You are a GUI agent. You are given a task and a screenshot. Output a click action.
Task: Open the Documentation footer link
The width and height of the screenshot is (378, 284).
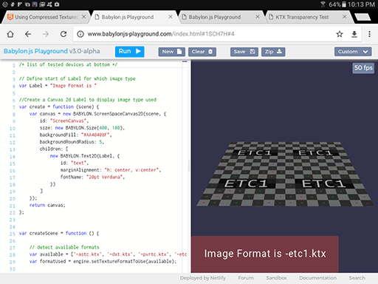click(x=317, y=278)
